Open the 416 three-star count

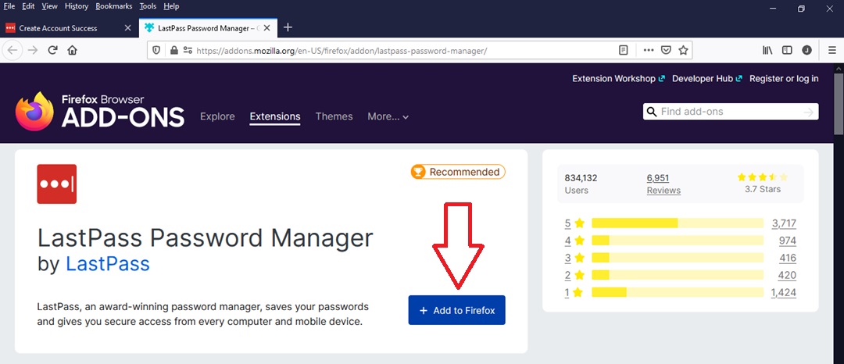coord(788,258)
